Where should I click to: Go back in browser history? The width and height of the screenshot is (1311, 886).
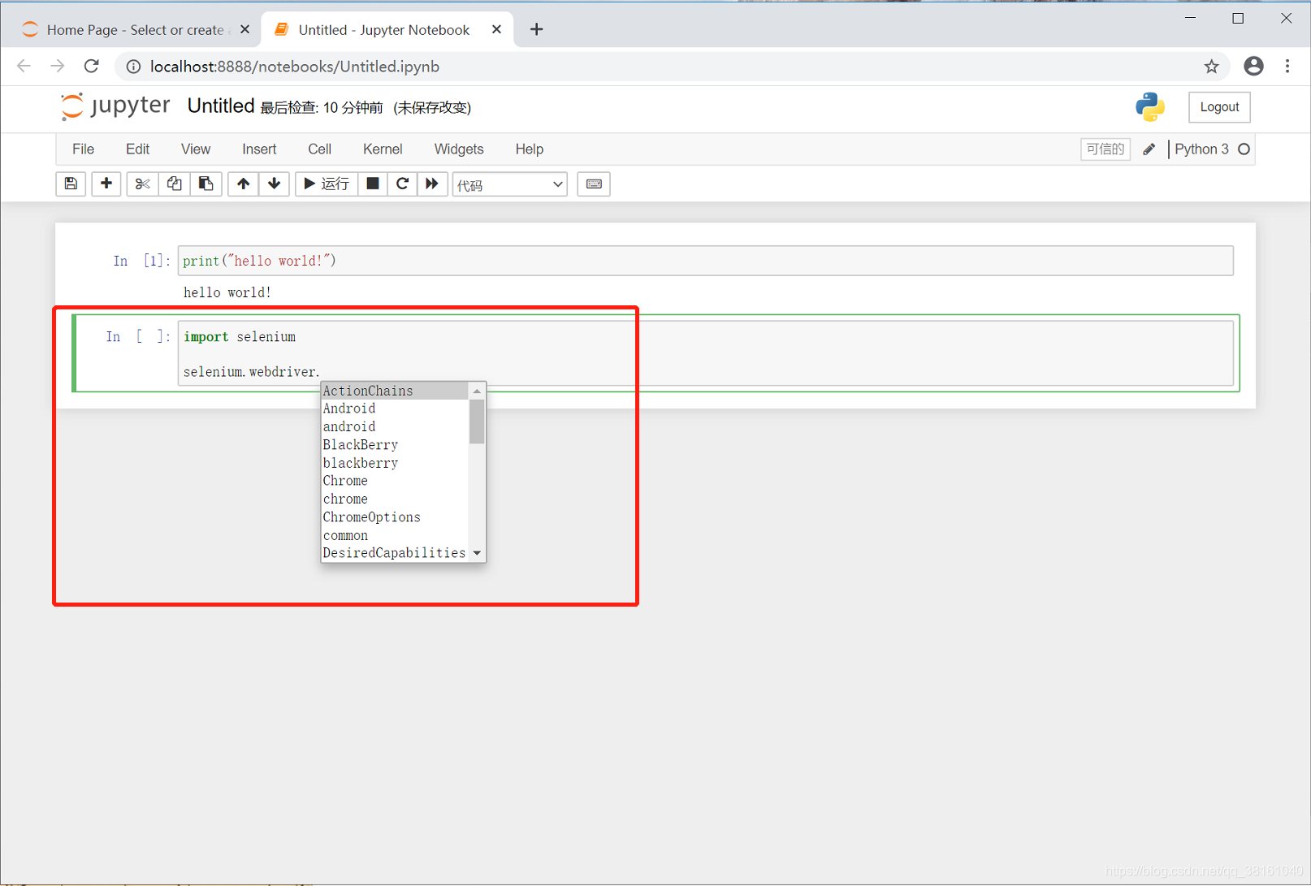click(x=24, y=66)
